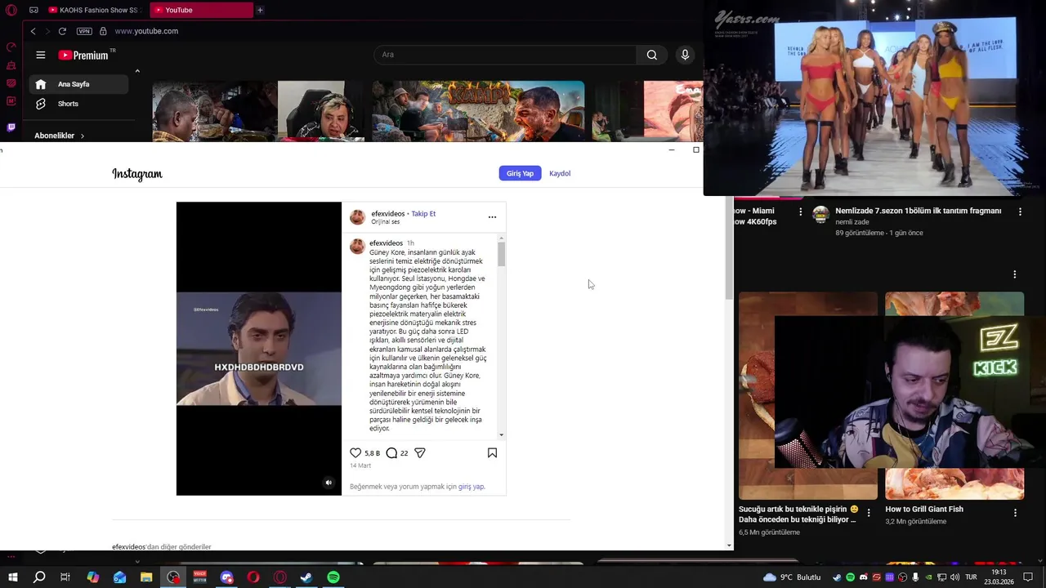The width and height of the screenshot is (1046, 588).
Task: Play the Instagram video of man in suit
Action: [259, 349]
